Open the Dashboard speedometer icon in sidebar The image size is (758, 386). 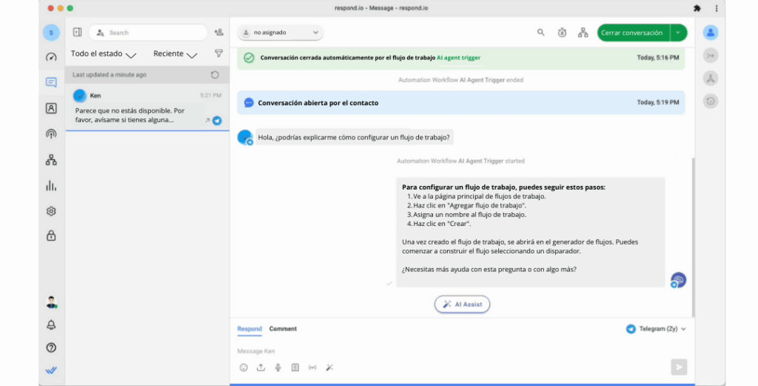[x=51, y=57]
